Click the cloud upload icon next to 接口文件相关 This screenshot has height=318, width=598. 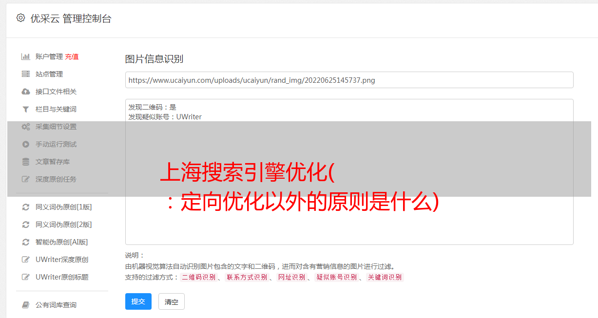(26, 92)
